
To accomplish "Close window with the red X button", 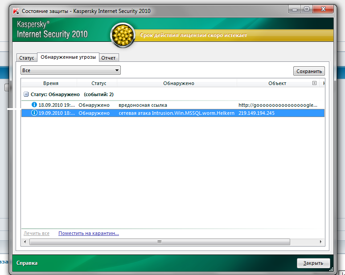I will coord(323,9).
